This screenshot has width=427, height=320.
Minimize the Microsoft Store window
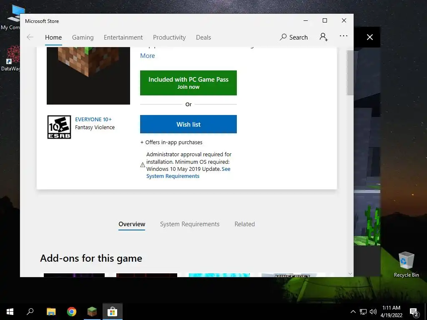point(306,21)
